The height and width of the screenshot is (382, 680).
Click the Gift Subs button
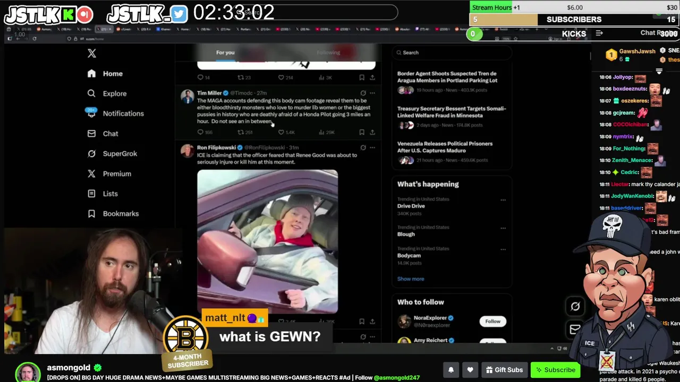click(x=504, y=370)
